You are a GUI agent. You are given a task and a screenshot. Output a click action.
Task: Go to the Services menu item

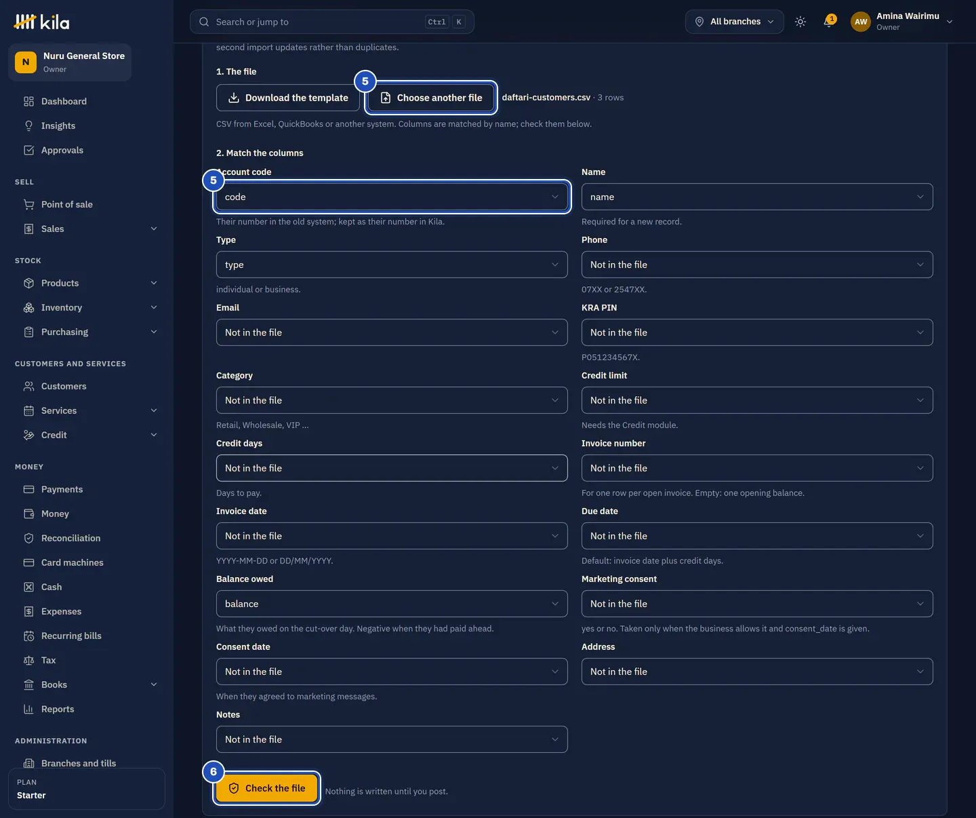pos(91,411)
